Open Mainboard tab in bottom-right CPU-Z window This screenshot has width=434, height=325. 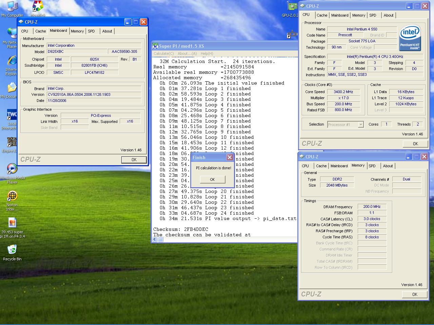(x=339, y=166)
